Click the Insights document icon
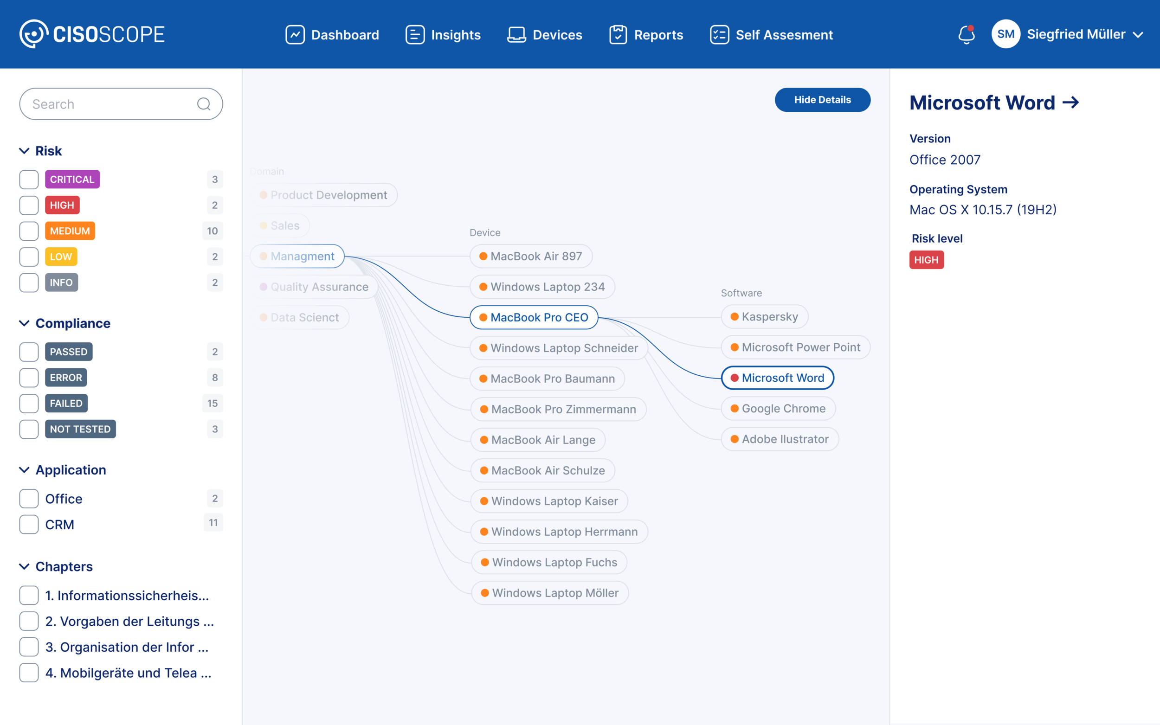Screen dimensions: 1160x725 [415, 34]
